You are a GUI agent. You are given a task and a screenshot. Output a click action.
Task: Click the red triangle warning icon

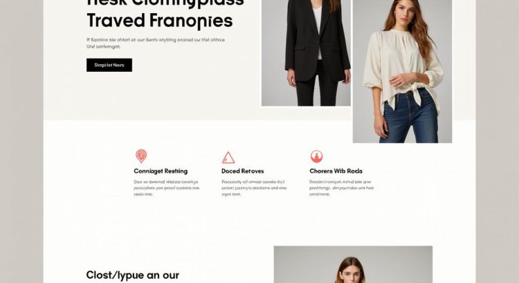[228, 157]
